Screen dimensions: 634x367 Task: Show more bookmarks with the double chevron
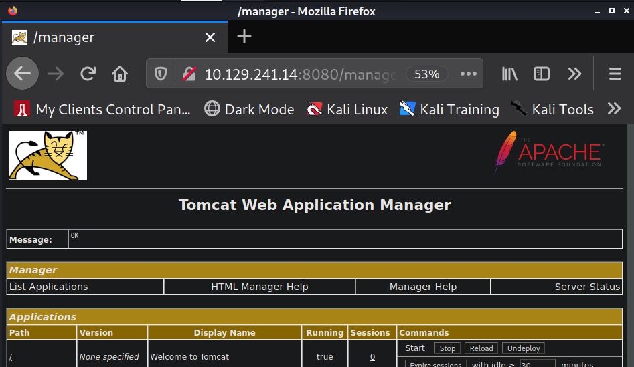pyautogui.click(x=614, y=109)
